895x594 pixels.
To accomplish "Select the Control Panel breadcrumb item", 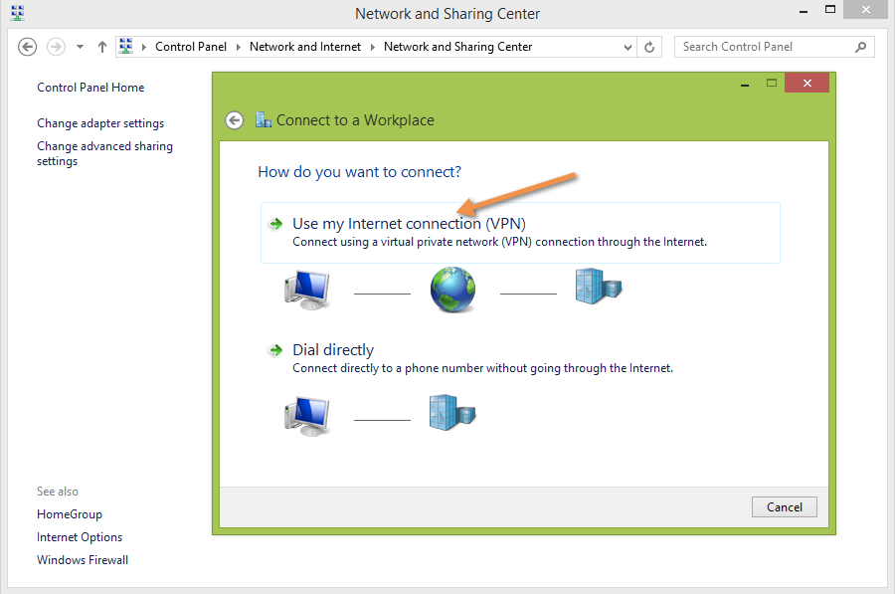I will pyautogui.click(x=191, y=47).
